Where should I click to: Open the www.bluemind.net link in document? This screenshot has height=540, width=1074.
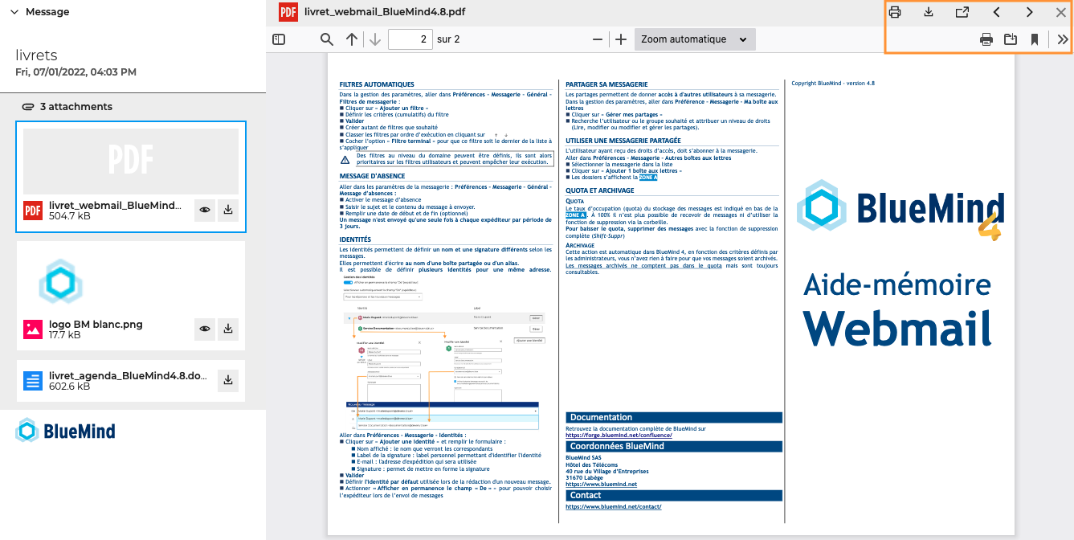click(601, 485)
